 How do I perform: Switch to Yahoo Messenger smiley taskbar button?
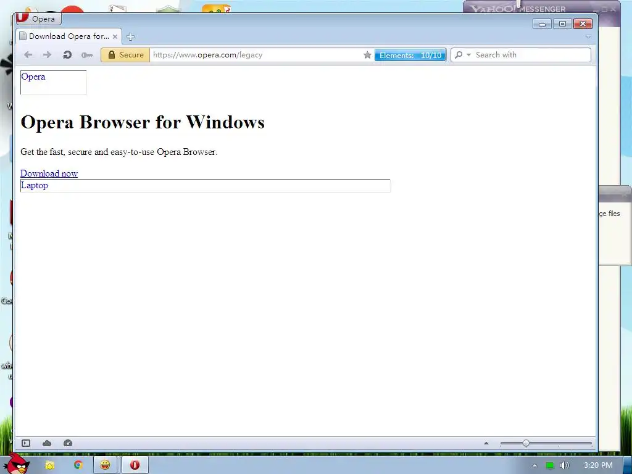(x=105, y=465)
